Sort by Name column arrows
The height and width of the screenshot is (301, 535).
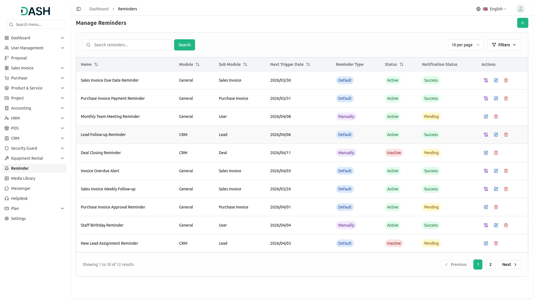(96, 64)
